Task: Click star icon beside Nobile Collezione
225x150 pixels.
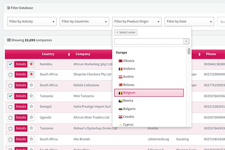Action: coord(31,85)
